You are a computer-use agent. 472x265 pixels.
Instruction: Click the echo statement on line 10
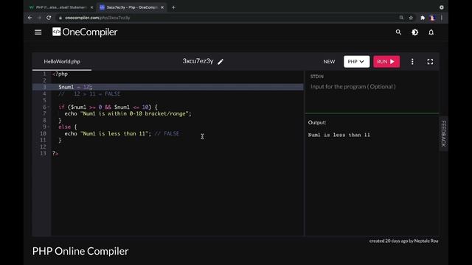[108, 133]
